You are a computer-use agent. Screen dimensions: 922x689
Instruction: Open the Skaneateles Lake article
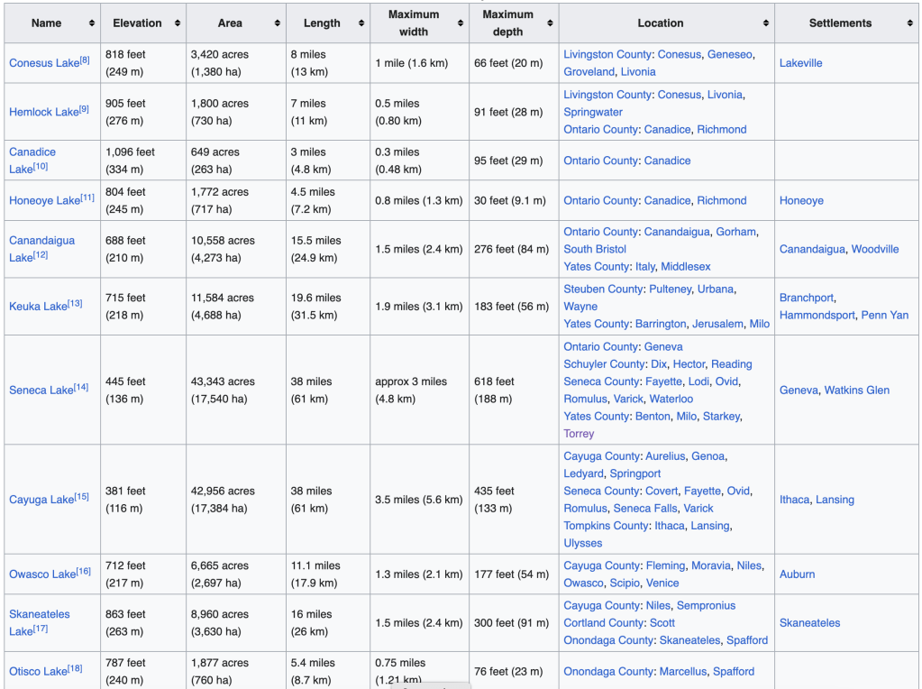pyautogui.click(x=39, y=614)
